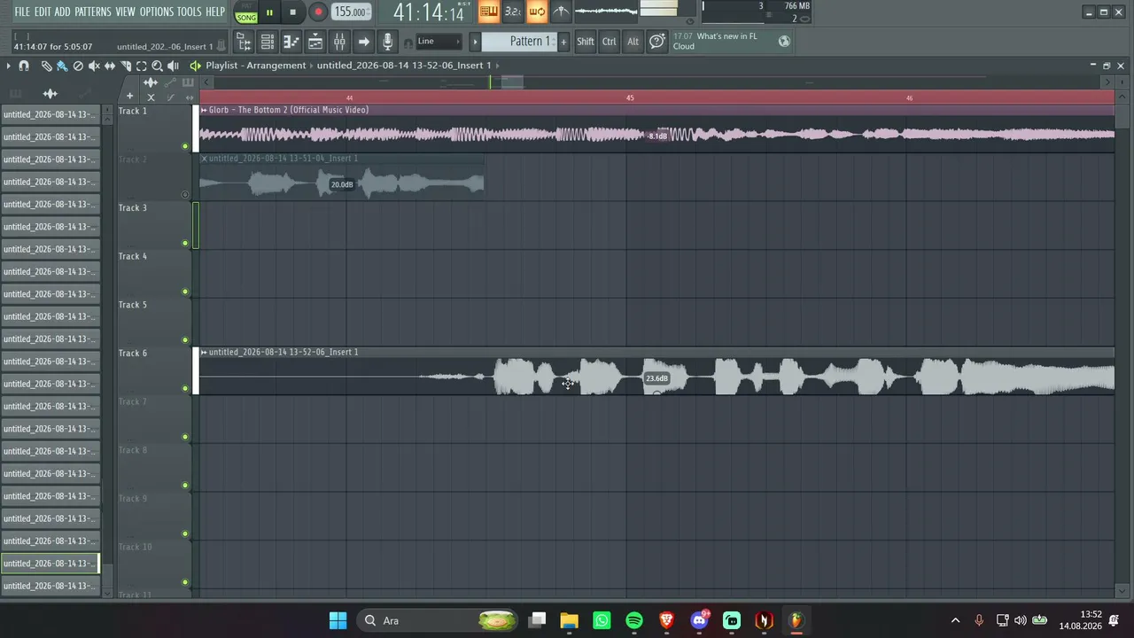Open the FILE menu
The height and width of the screenshot is (638, 1134).
22,12
